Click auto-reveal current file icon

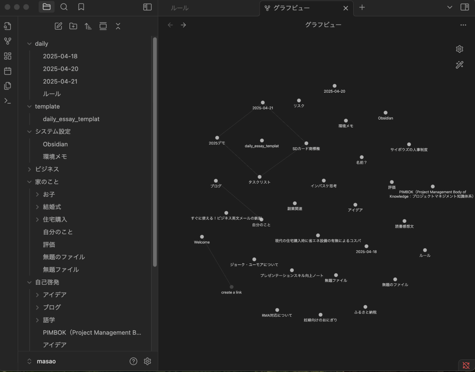coord(103,26)
